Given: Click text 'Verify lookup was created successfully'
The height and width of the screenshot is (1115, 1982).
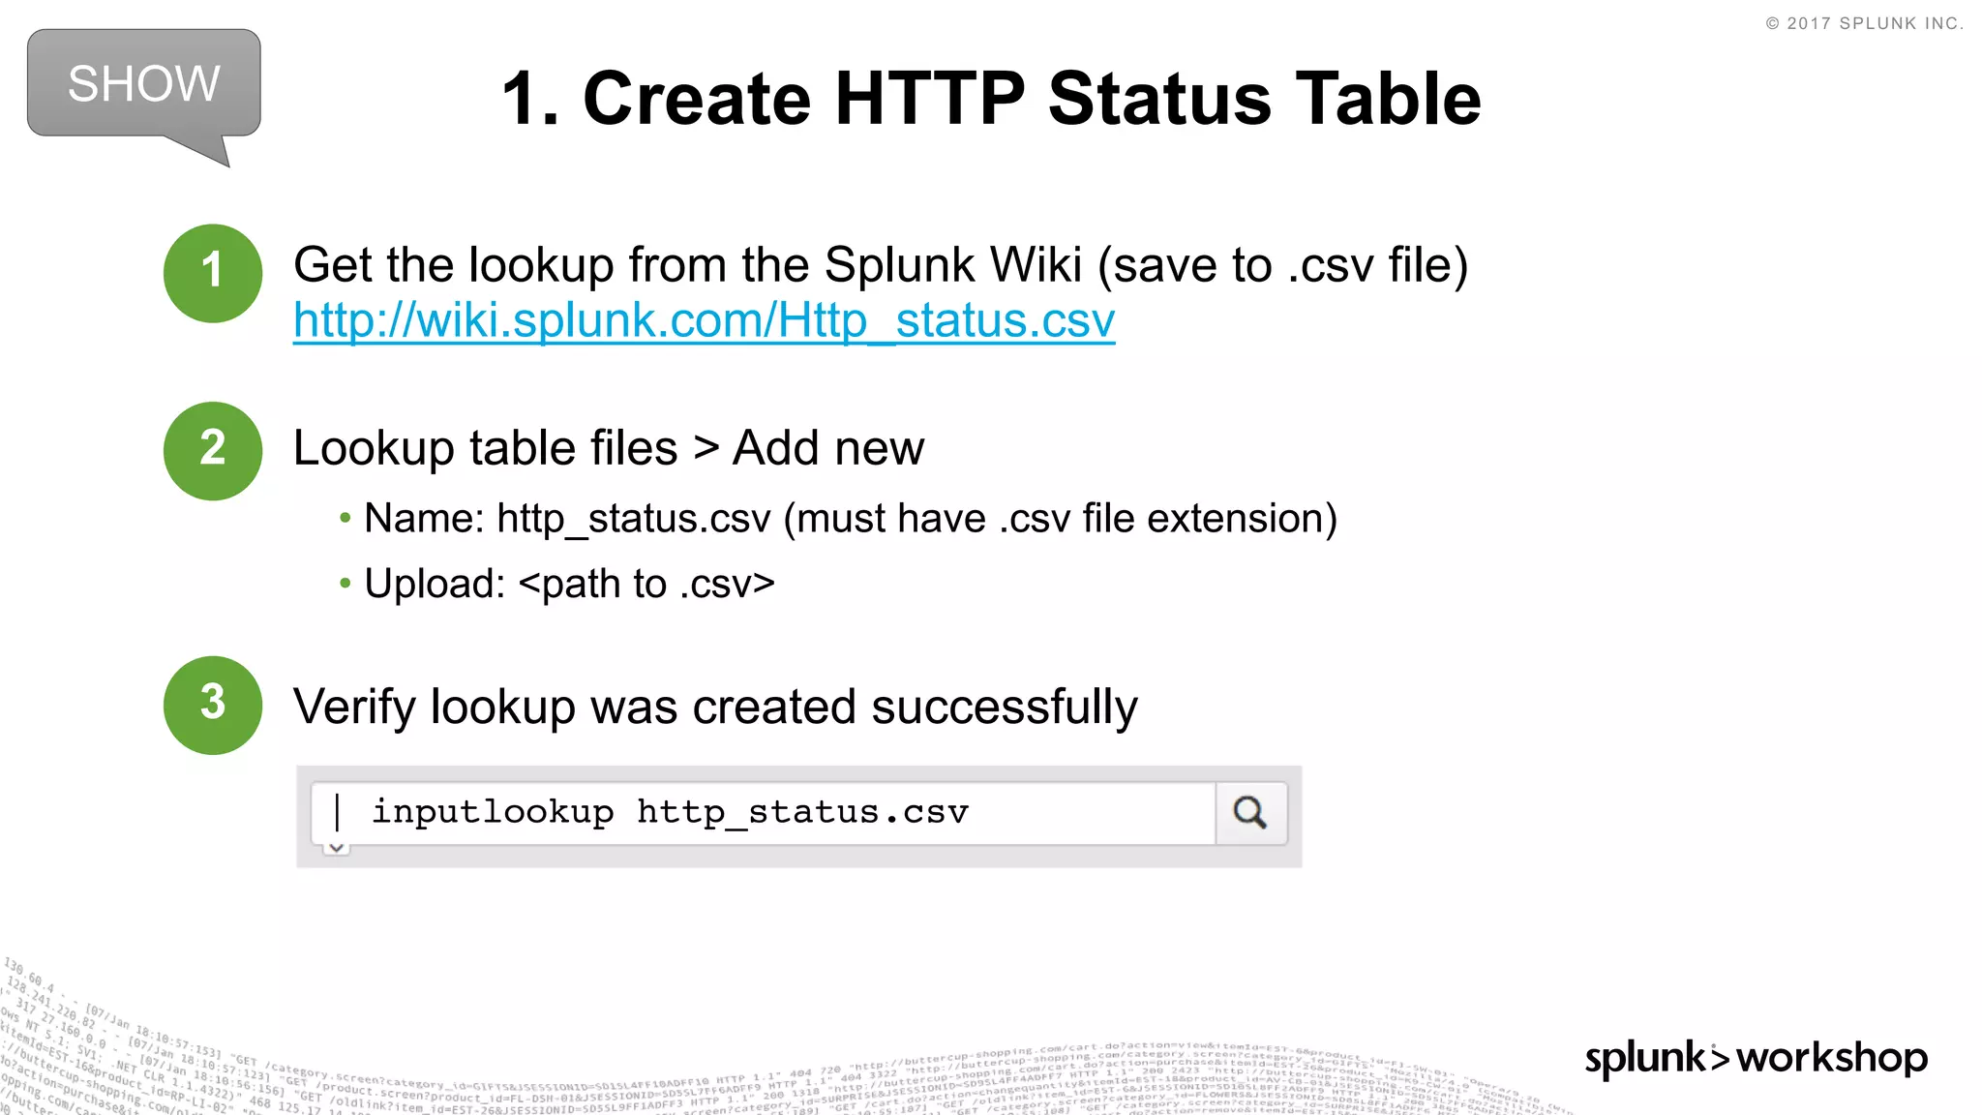Looking at the screenshot, I should [x=715, y=707].
